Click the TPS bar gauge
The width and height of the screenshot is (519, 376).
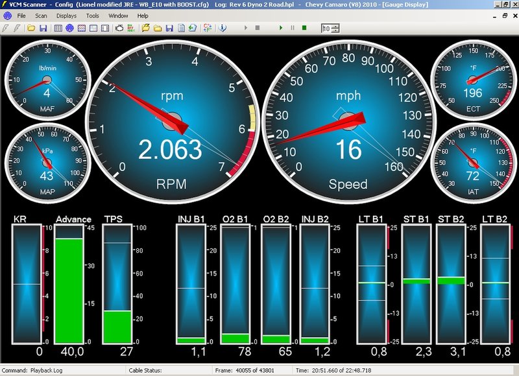tap(117, 284)
